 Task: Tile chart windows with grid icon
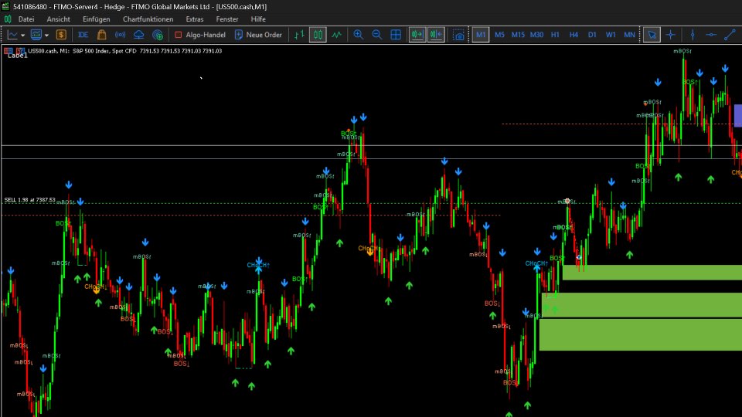396,35
